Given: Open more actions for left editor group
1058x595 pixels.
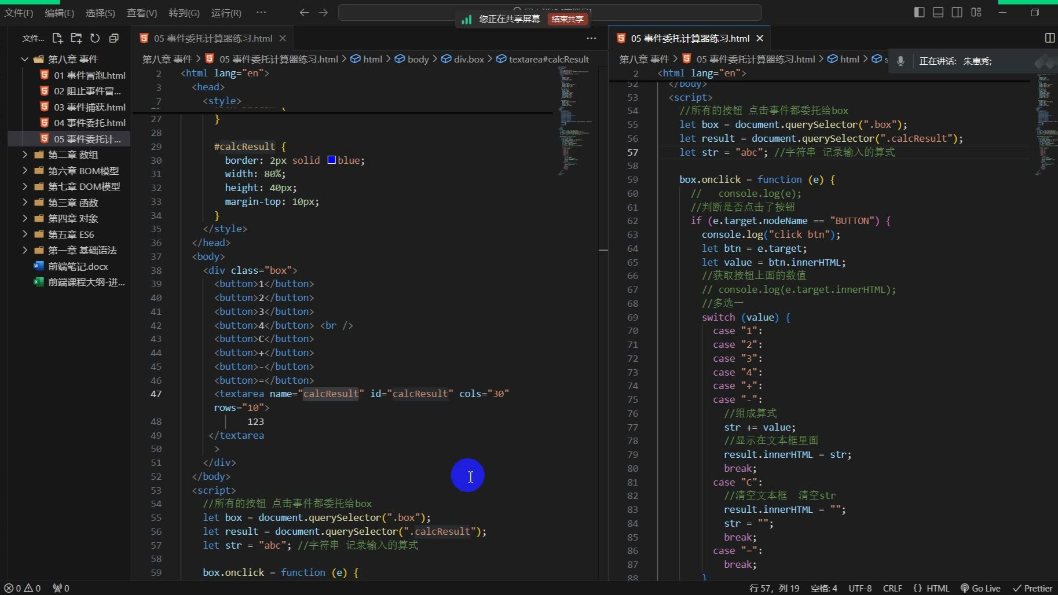Looking at the screenshot, I should 591,38.
